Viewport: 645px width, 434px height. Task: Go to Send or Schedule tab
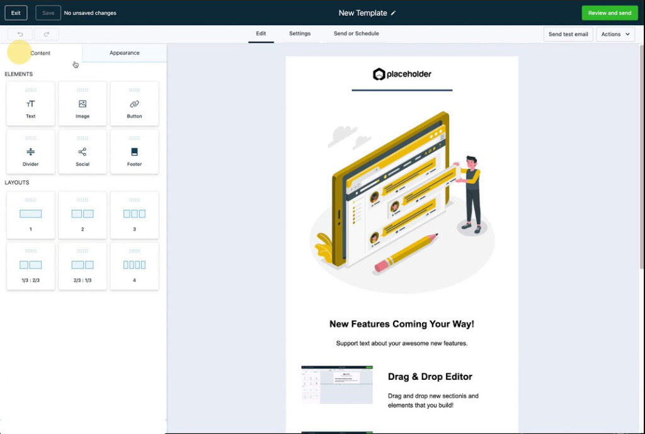point(356,33)
